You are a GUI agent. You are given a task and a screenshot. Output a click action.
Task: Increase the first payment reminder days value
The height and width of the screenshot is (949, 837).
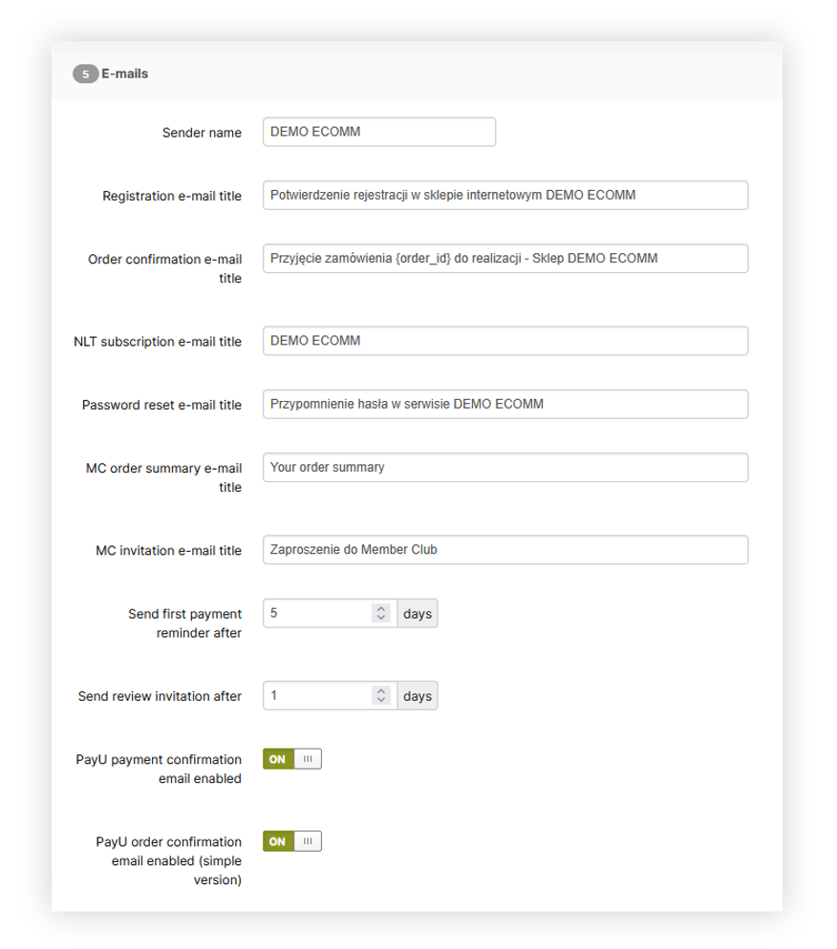381,608
